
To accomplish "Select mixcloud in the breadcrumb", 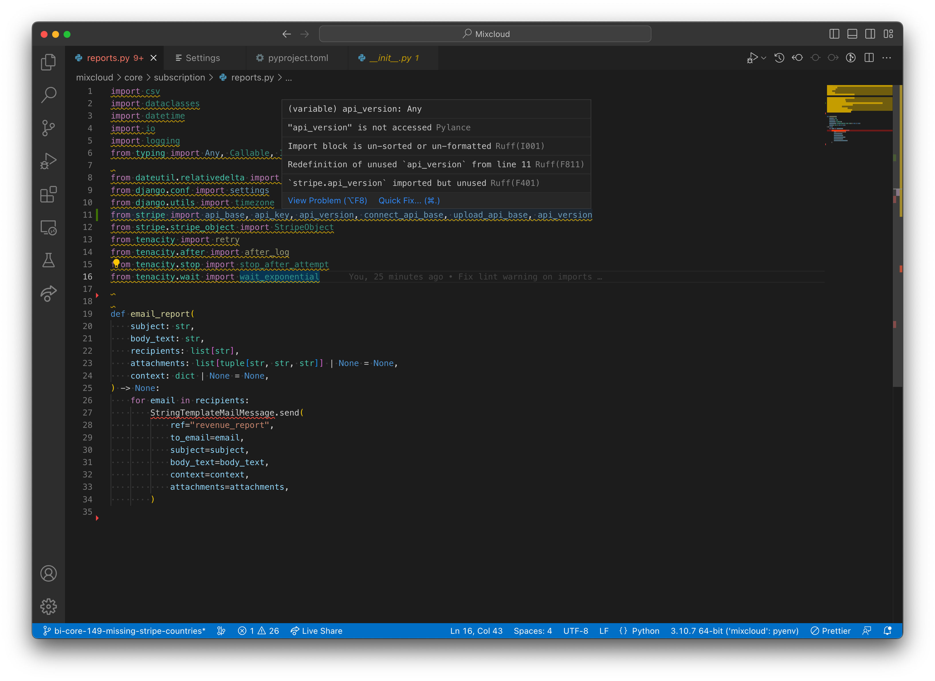I will tap(95, 78).
